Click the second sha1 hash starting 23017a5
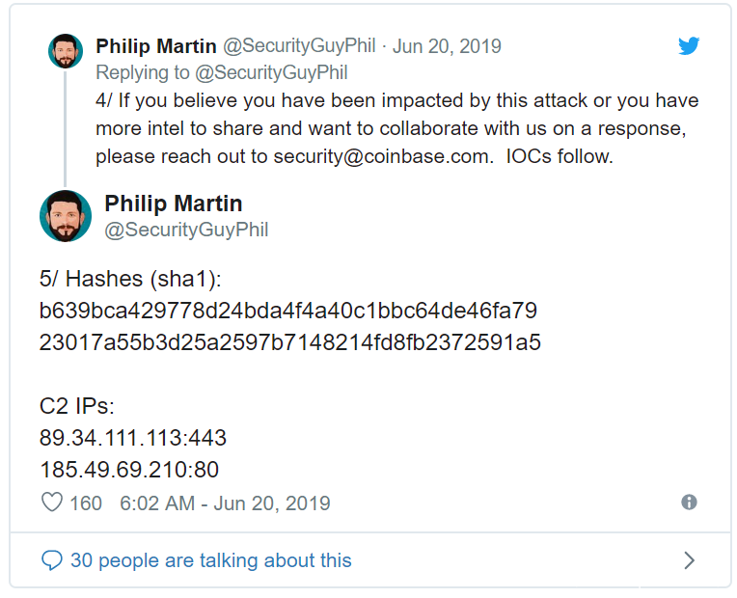This screenshot has width=737, height=598. tap(290, 342)
